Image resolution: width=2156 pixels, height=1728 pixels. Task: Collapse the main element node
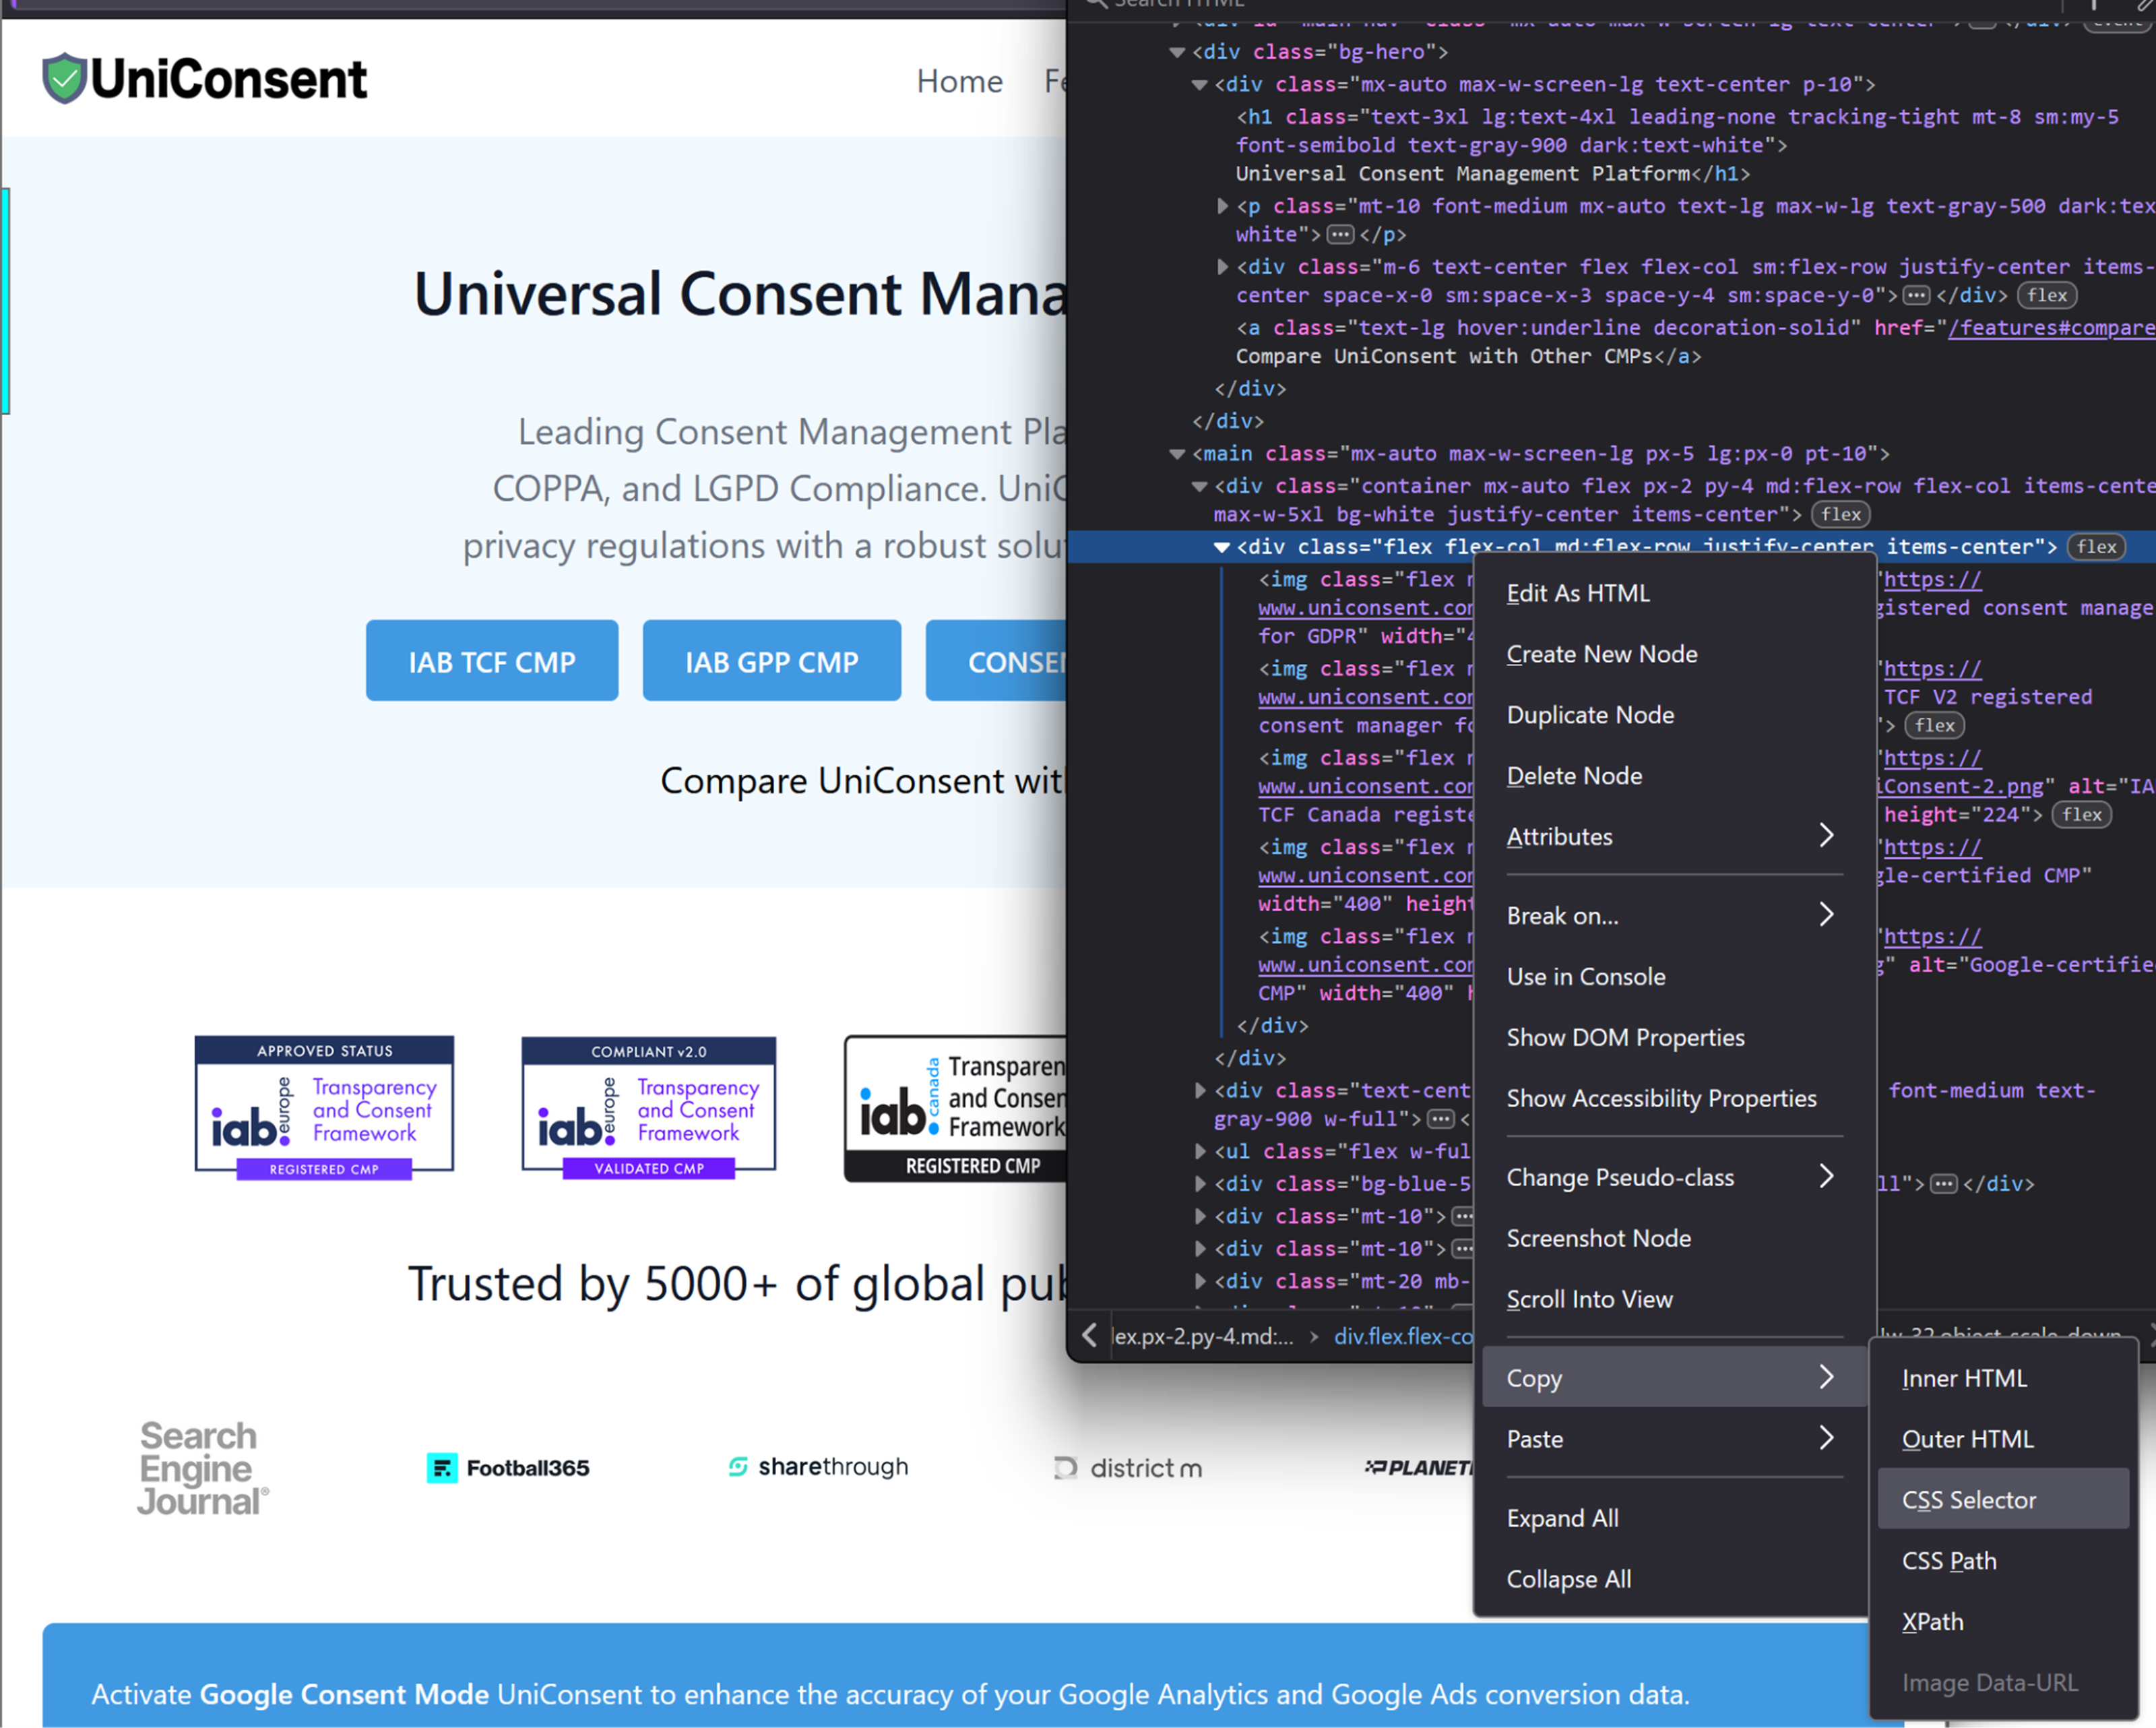1177,454
